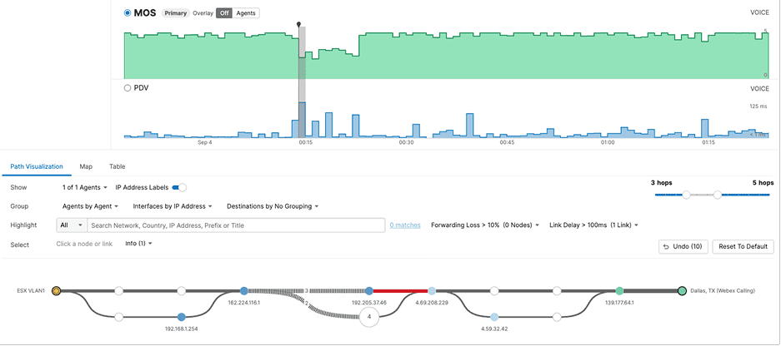Switch to the Map tab
The height and width of the screenshot is (346, 781).
click(86, 166)
